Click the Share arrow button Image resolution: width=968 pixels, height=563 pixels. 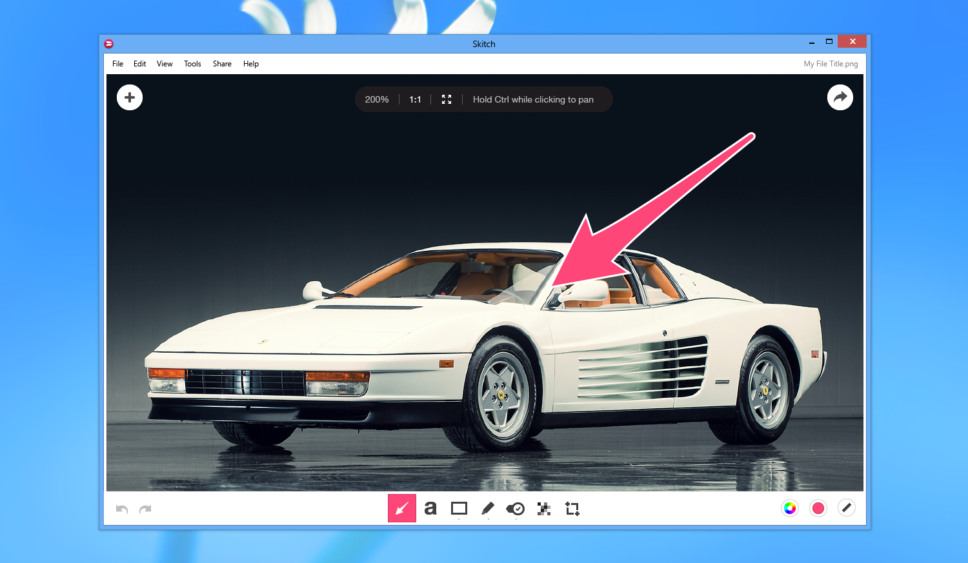pyautogui.click(x=840, y=97)
